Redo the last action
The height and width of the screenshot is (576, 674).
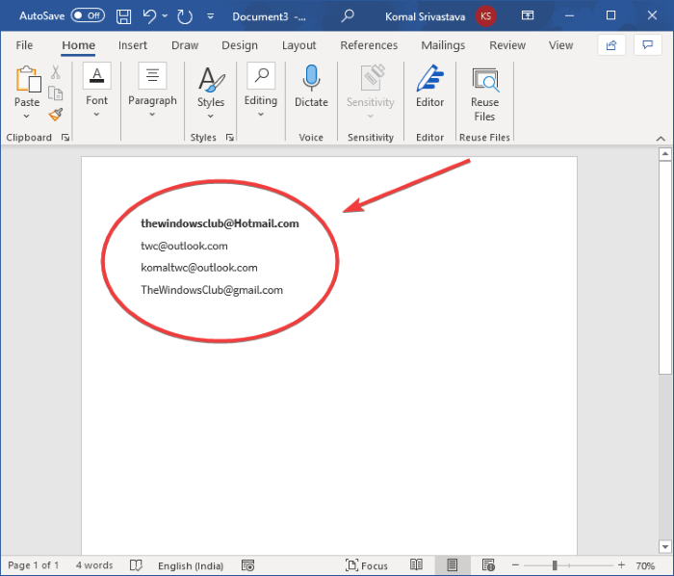coord(185,16)
